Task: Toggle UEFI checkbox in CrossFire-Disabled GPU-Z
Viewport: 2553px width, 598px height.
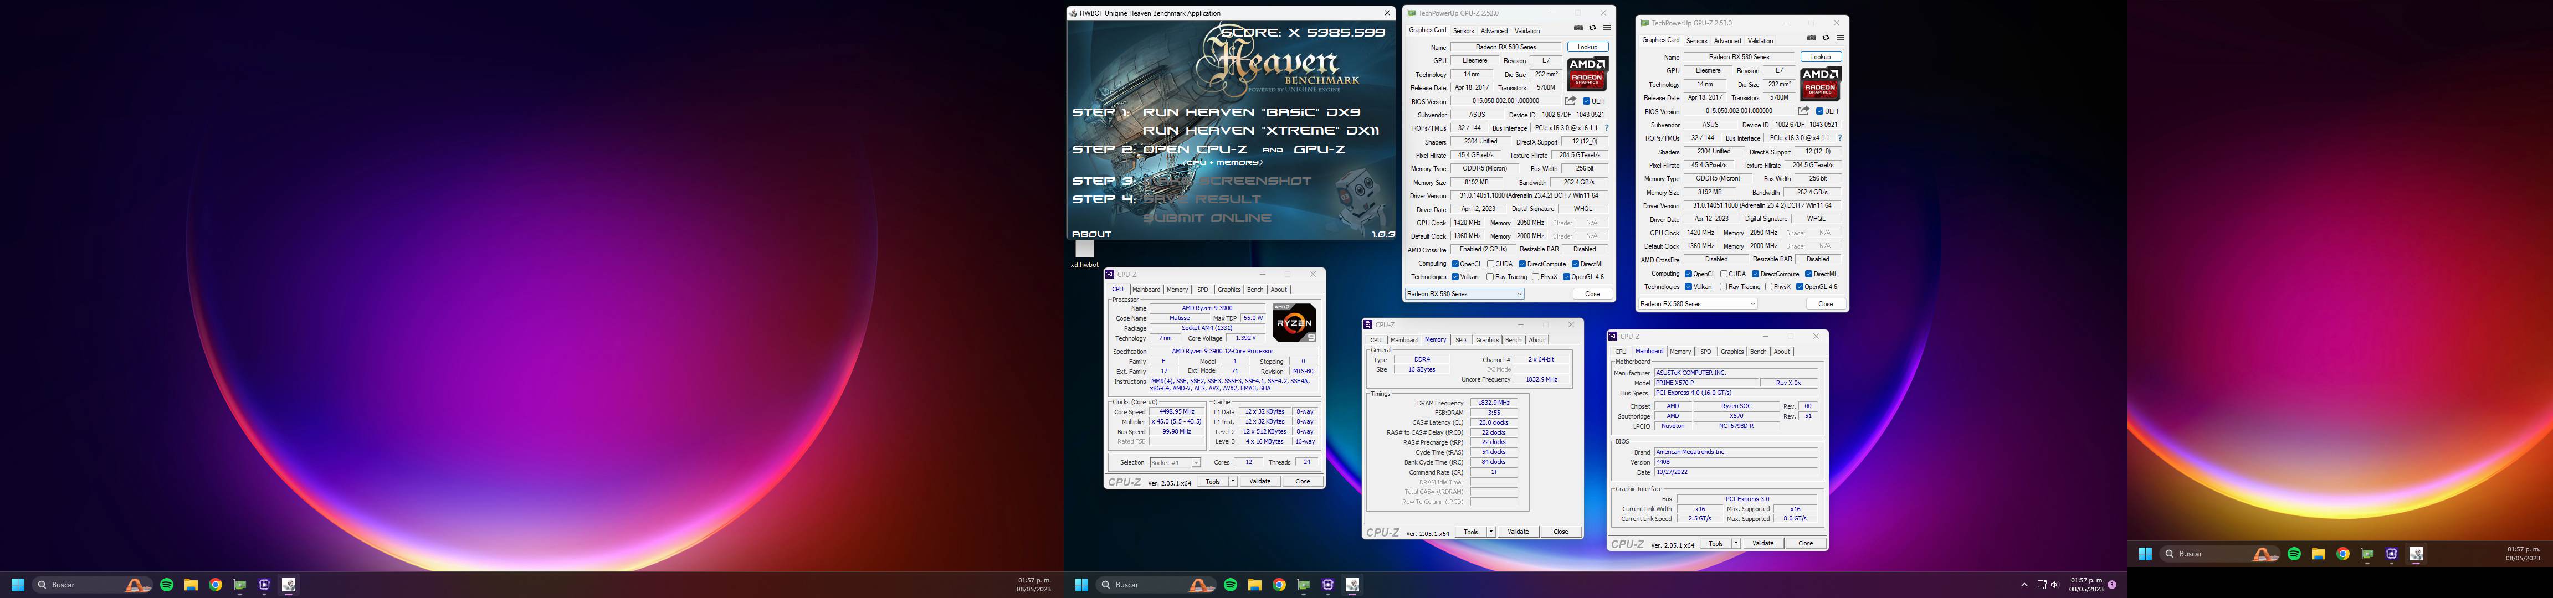Action: point(1819,111)
